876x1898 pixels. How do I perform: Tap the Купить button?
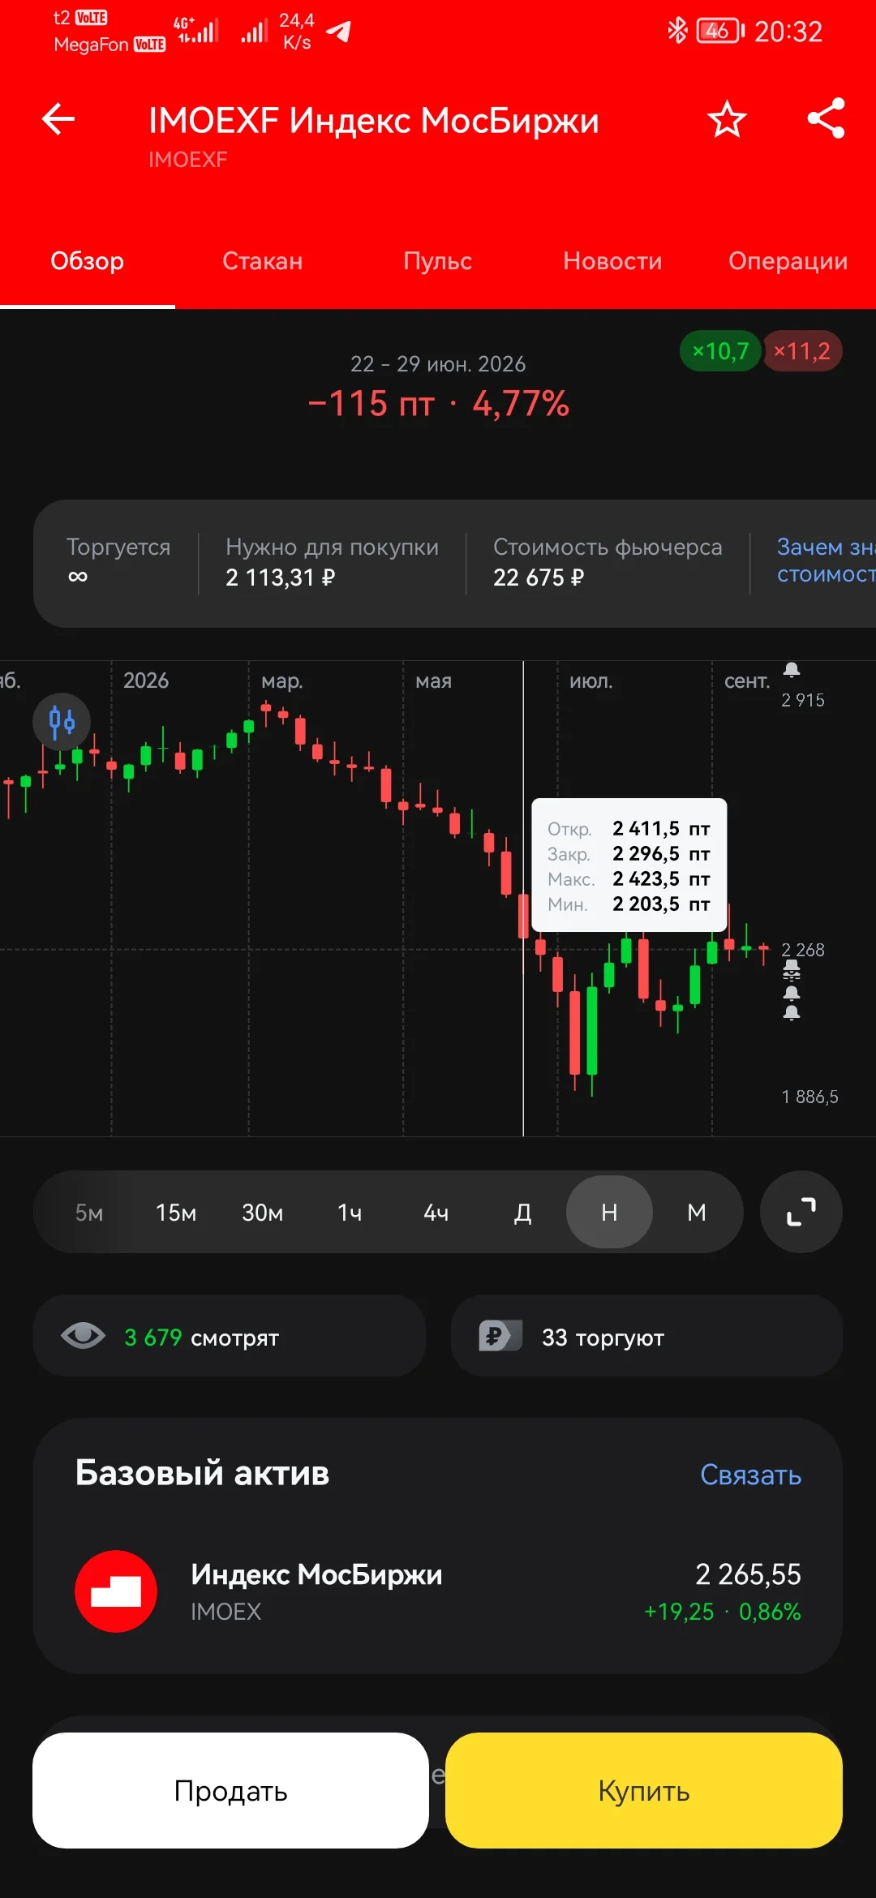(x=644, y=1790)
